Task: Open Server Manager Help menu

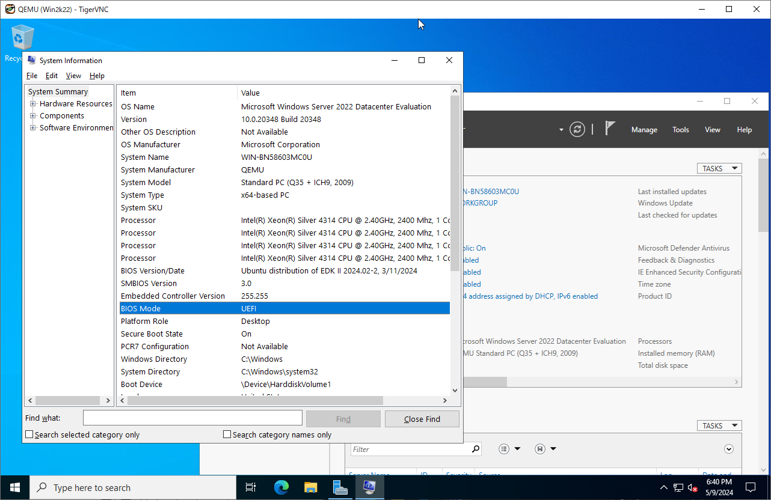Action: point(745,130)
